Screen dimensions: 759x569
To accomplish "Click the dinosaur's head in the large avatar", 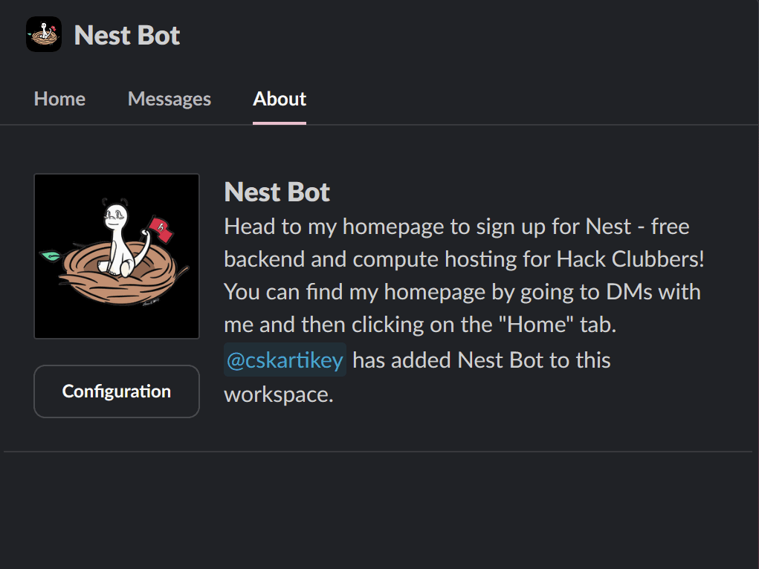I will [x=116, y=215].
